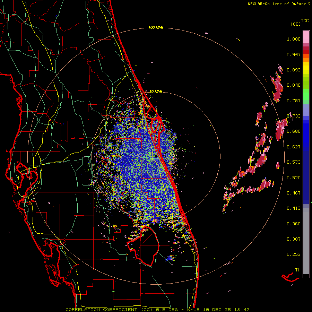Select the 0.253 legend value

point(294,254)
